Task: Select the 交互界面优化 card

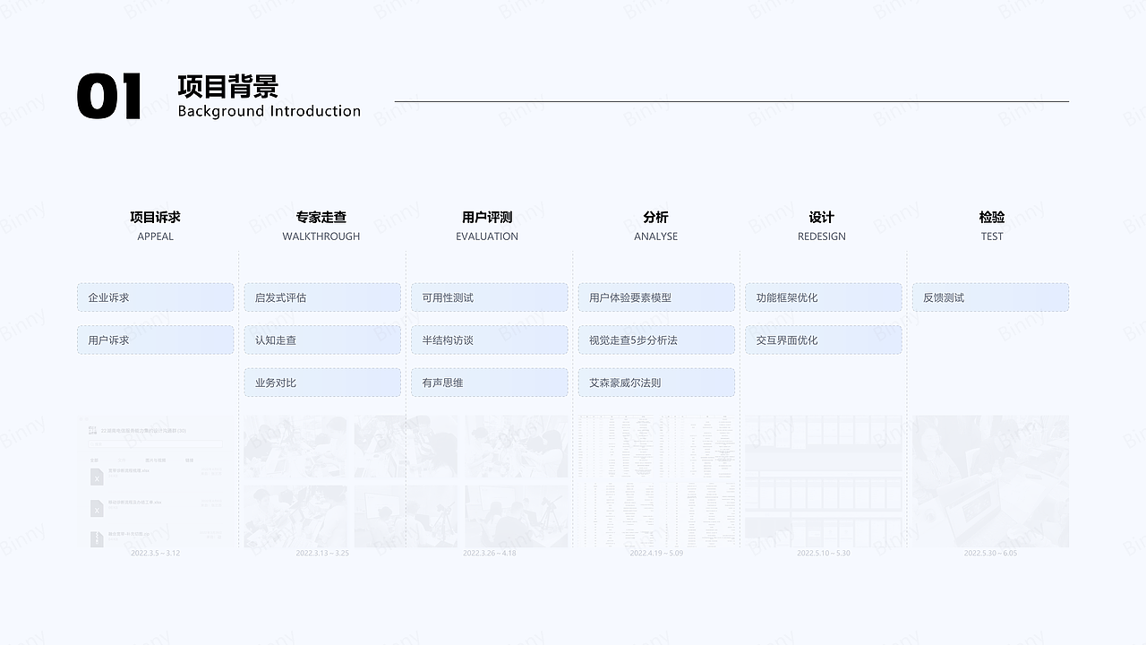Action: pyautogui.click(x=823, y=340)
